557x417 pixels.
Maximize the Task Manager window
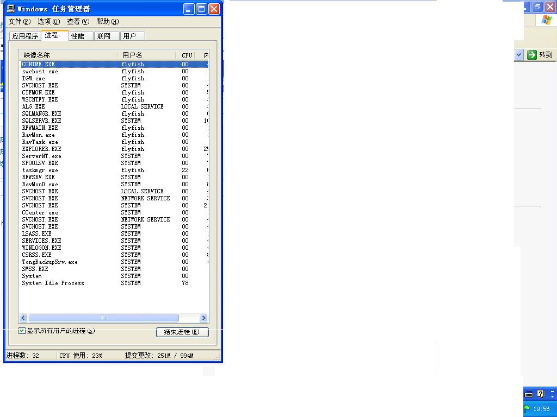tap(201, 9)
